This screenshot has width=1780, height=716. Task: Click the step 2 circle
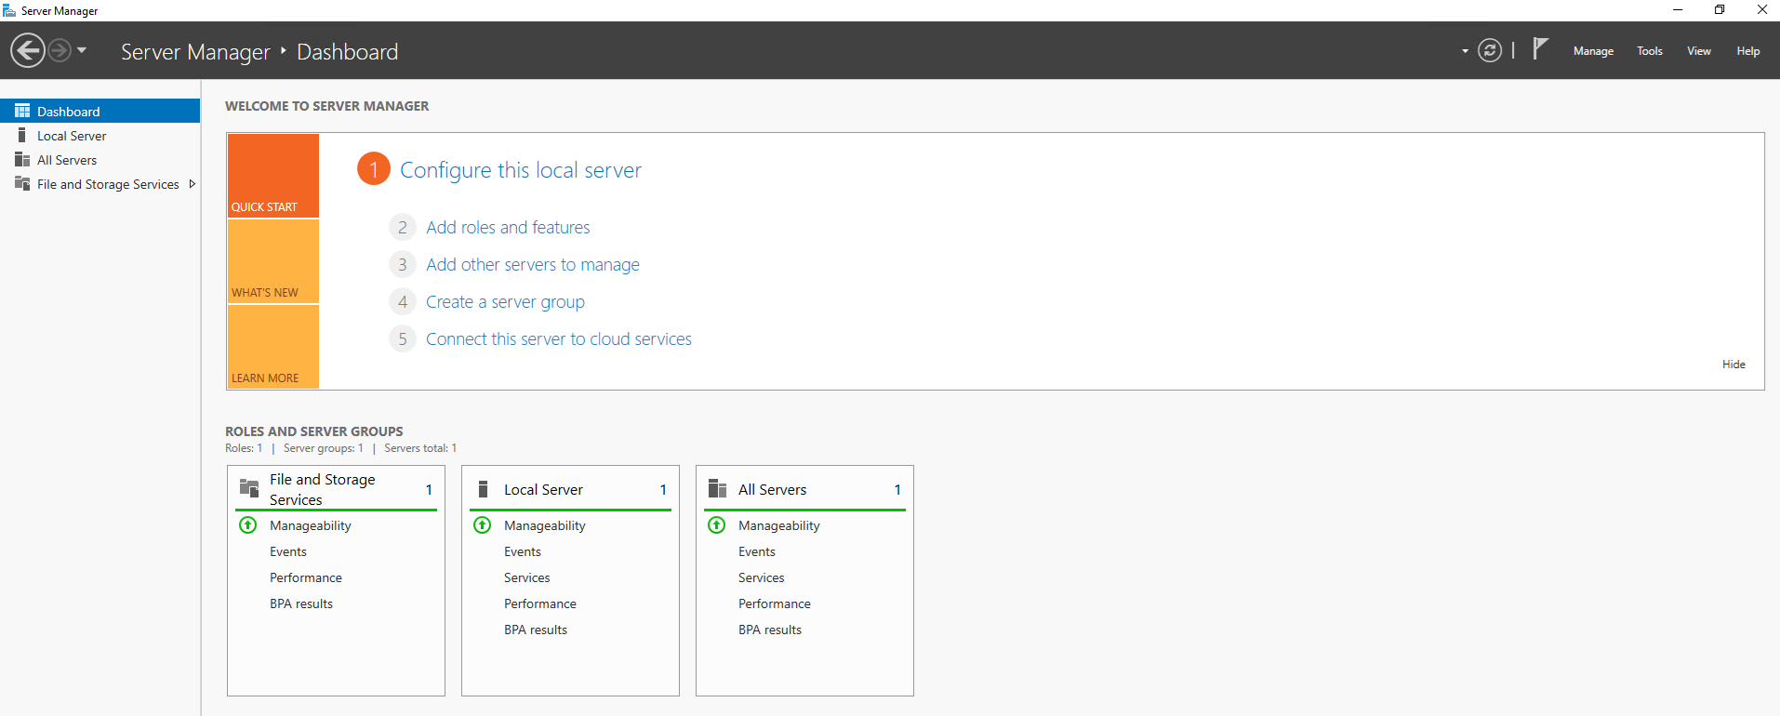coord(402,227)
